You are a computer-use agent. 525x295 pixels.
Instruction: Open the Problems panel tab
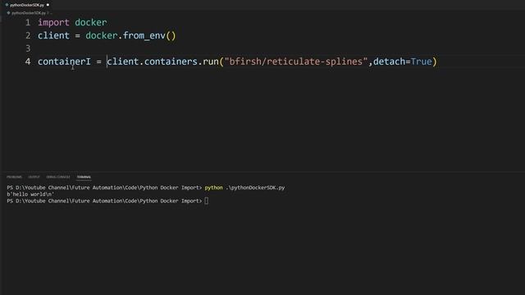(14, 177)
